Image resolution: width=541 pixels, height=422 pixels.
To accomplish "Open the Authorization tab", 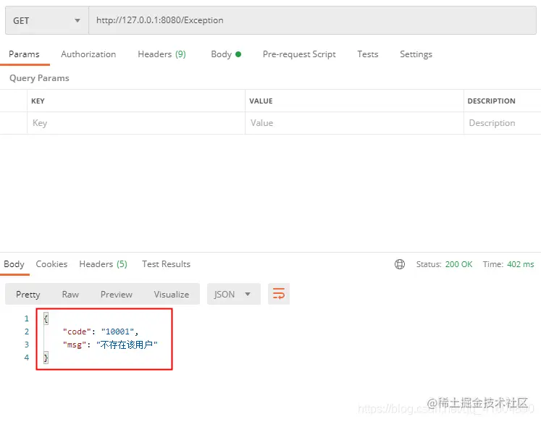I will (x=88, y=54).
